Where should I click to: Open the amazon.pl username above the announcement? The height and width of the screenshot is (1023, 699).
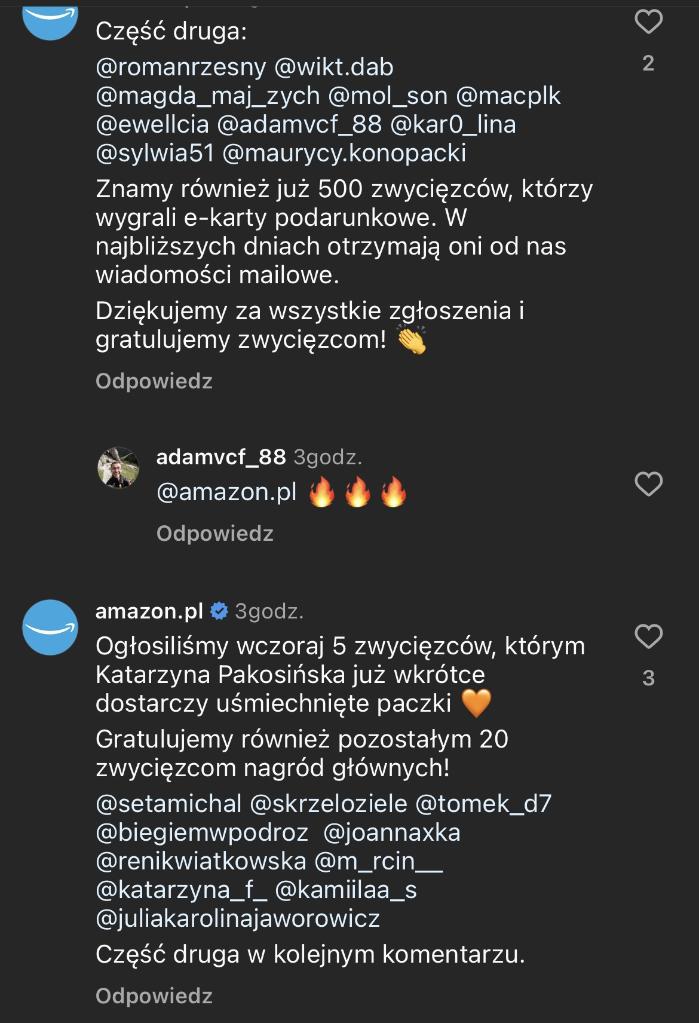pos(149,611)
